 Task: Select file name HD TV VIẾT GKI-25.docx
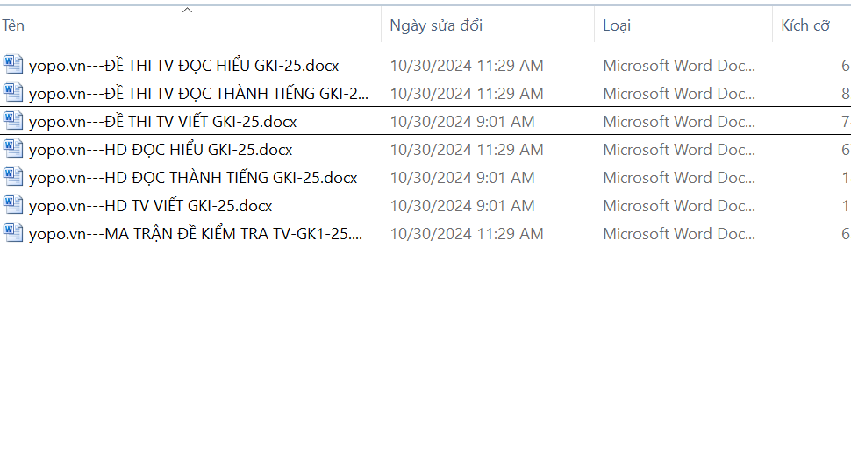point(150,206)
